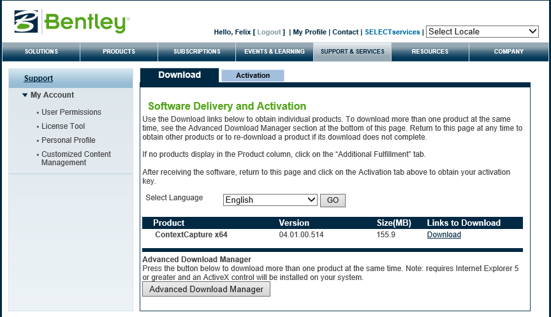Click the Advanced Download Manager section heading
The width and height of the screenshot is (551, 317).
(x=197, y=260)
